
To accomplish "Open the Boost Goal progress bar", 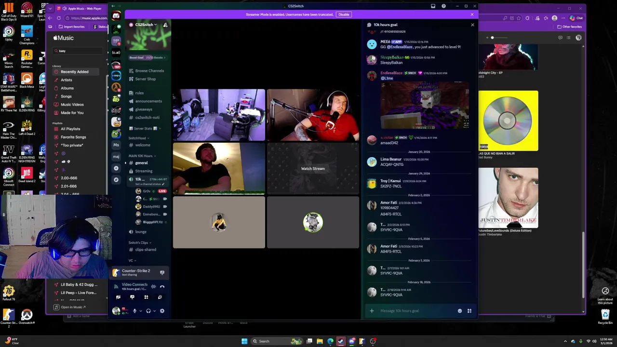I will coord(148,58).
